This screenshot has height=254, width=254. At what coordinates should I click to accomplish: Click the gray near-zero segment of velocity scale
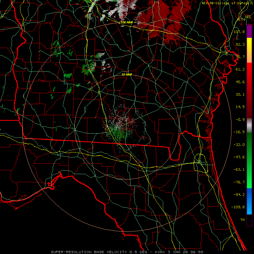(x=249, y=126)
